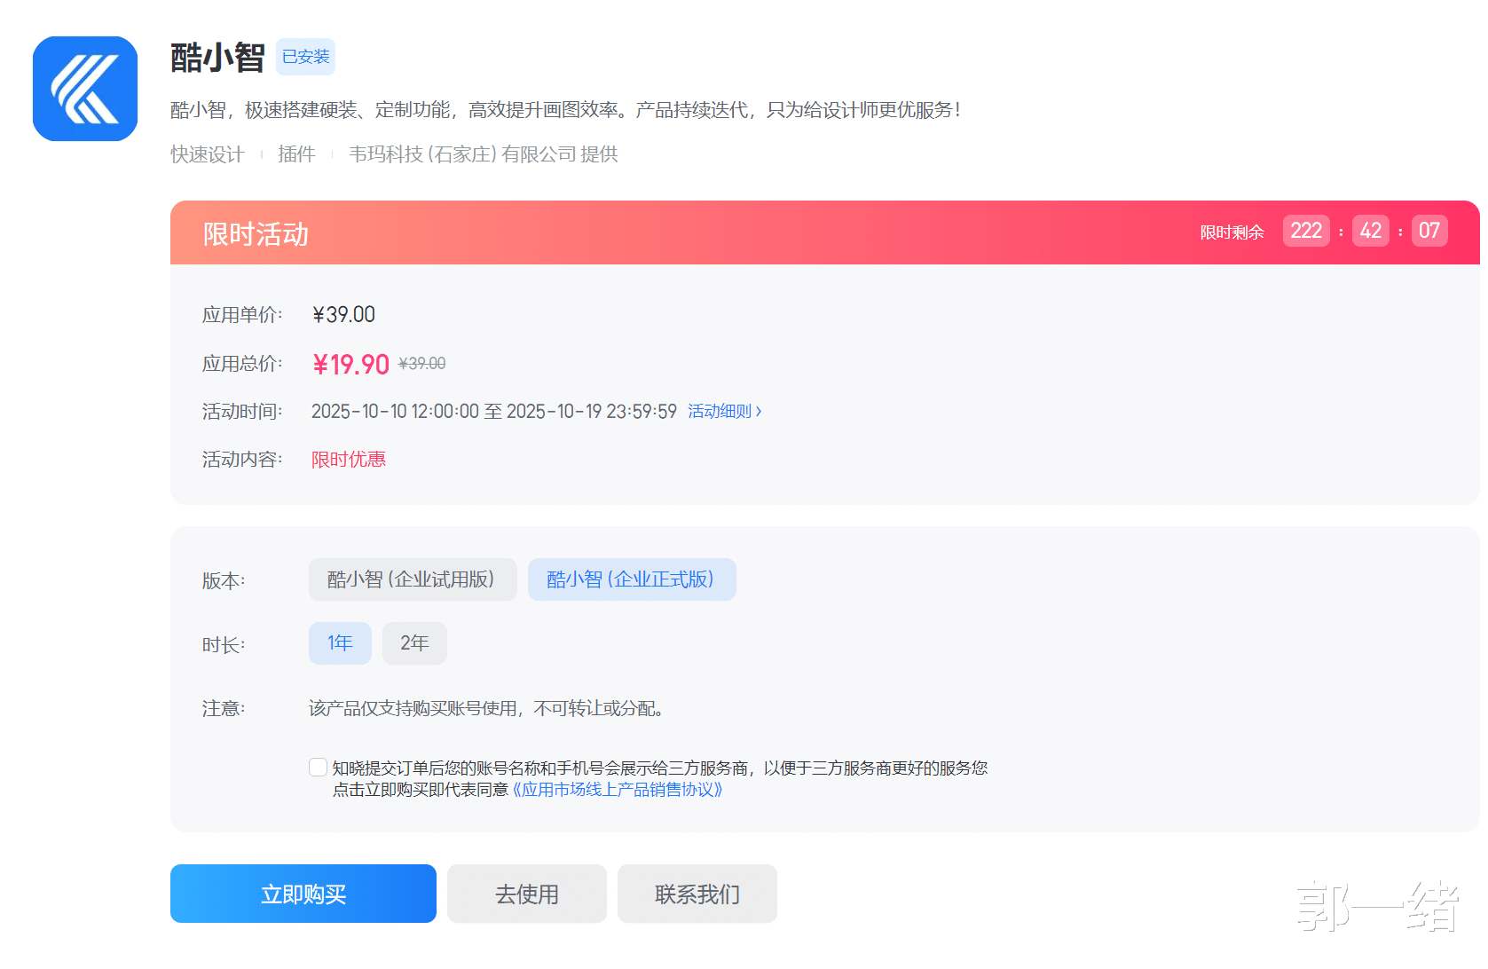This screenshot has width=1488, height=969.
Task: Open the 活动细则 activity rules link
Action: (724, 411)
